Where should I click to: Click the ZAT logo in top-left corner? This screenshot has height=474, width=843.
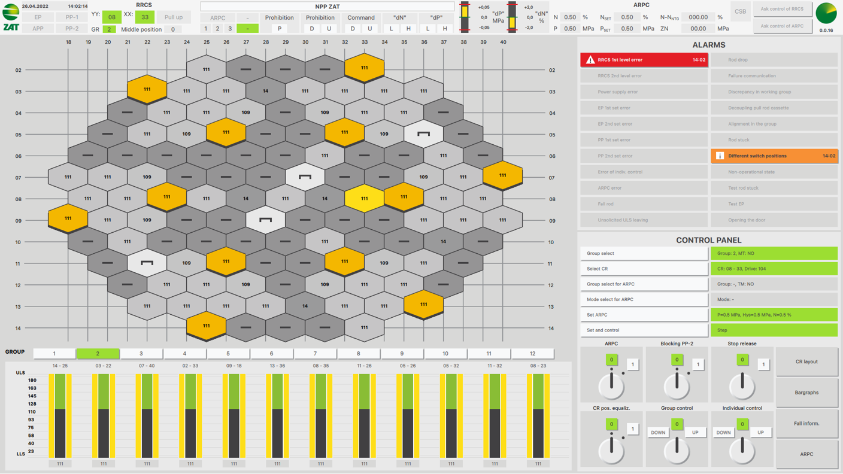(x=11, y=17)
